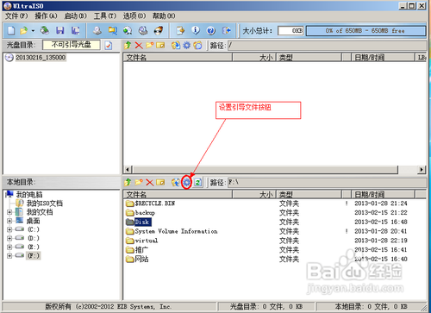Expand the (C:) drive node
This screenshot has width=431, height=313.
coord(9,229)
